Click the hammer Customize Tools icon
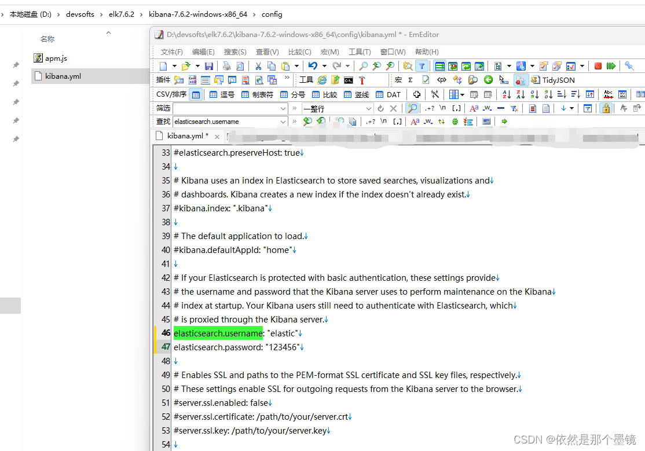This screenshot has height=451, width=645. pyautogui.click(x=362, y=80)
